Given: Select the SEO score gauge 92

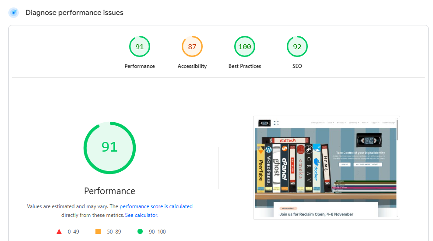Looking at the screenshot, I should click(x=297, y=46).
